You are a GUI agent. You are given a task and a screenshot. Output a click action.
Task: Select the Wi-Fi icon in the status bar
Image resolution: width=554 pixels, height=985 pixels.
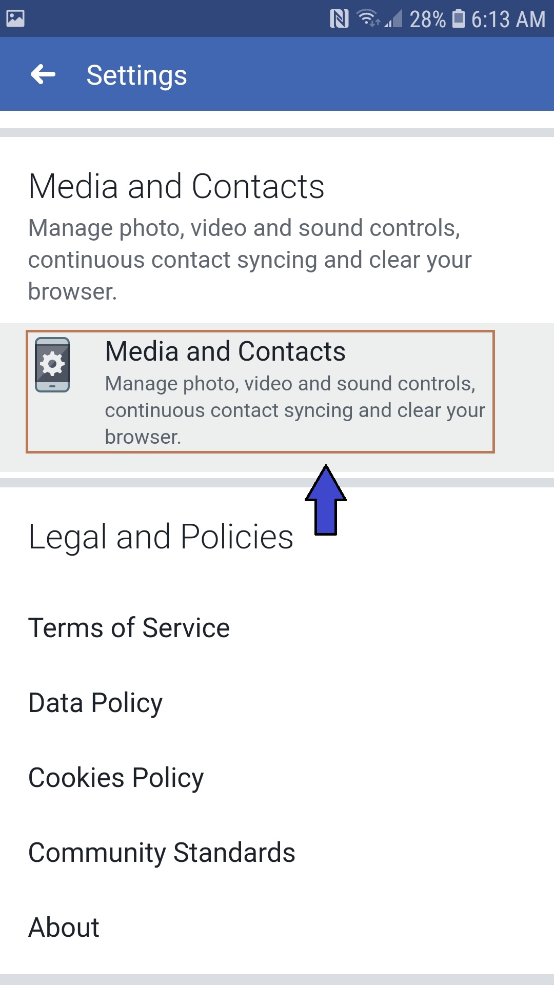click(x=365, y=15)
